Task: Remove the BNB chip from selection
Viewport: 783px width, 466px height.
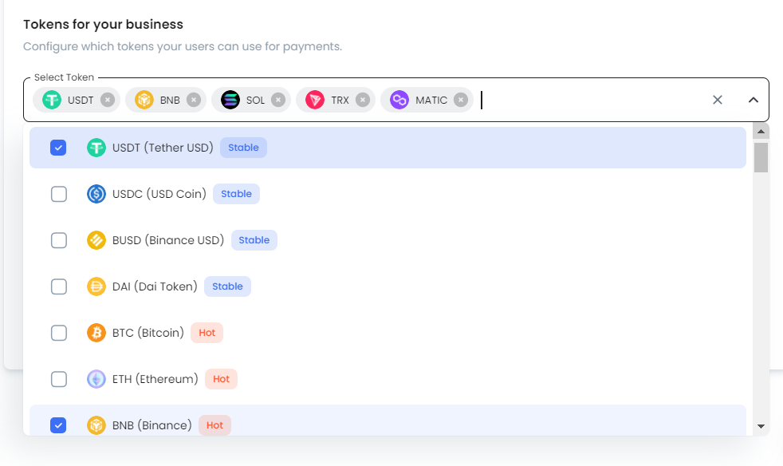Action: click(x=194, y=100)
